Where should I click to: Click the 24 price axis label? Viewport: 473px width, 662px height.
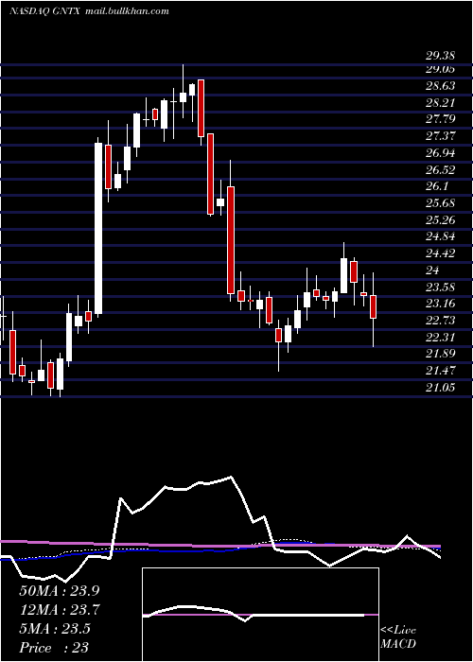click(433, 270)
